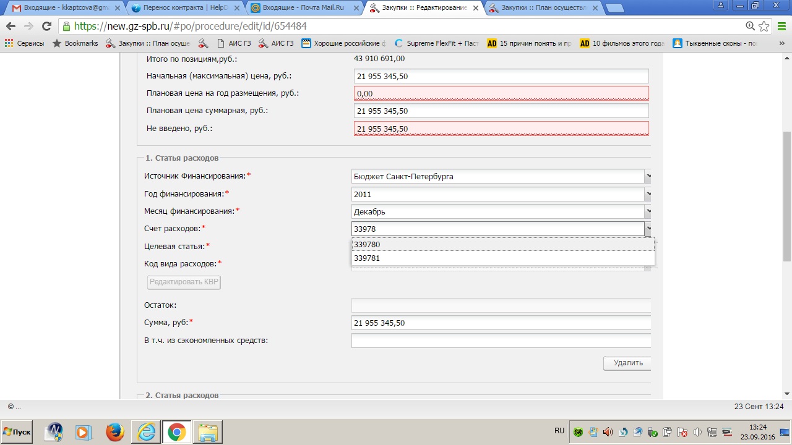Click the 'Начальная (максимальная) цена' input field

(x=501, y=76)
